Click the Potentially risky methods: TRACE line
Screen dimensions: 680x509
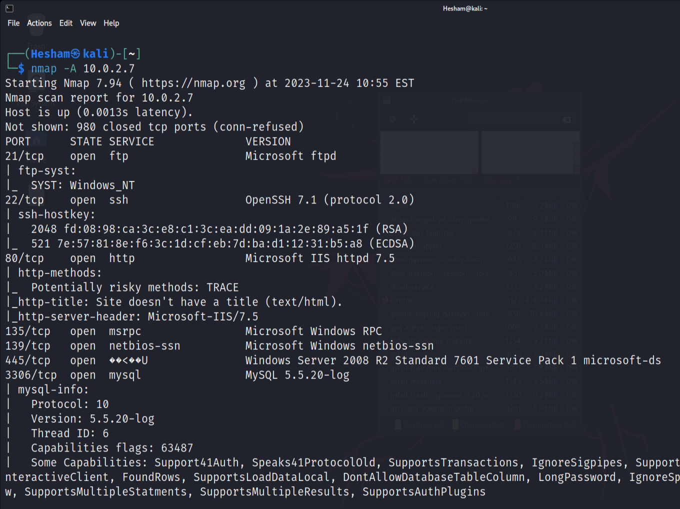[135, 287]
